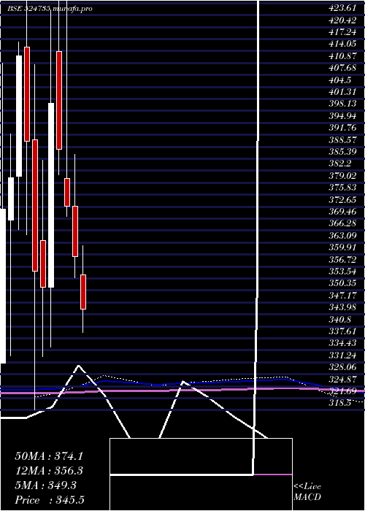This screenshot has height=511, width=365.
Task: Click the 350.35 price axis label
Action: [x=342, y=283]
